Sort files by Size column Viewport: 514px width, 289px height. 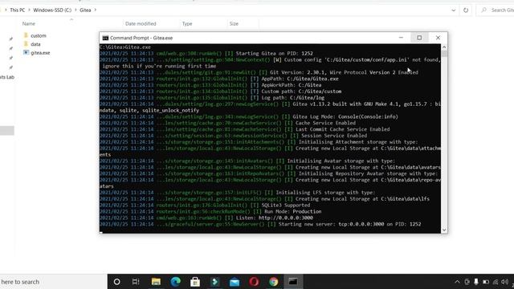234,23
